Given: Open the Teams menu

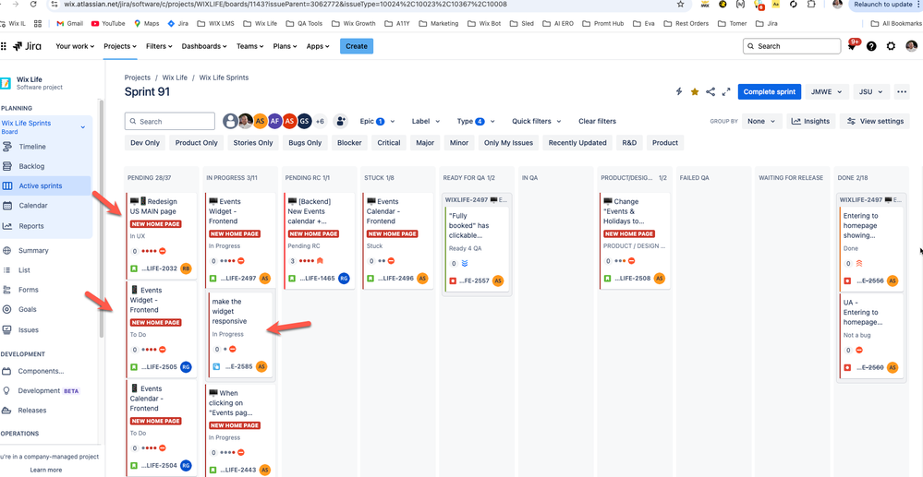Looking at the screenshot, I should pos(250,46).
